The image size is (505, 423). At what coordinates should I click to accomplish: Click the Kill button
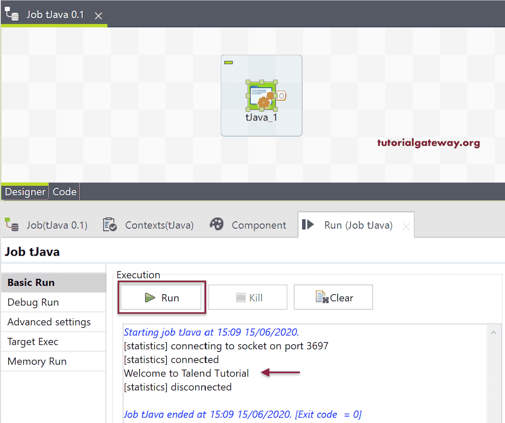click(248, 297)
